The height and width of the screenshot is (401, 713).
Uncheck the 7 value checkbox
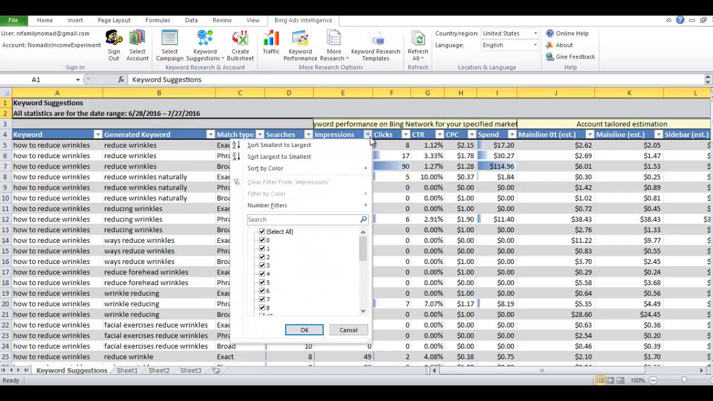[262, 300]
